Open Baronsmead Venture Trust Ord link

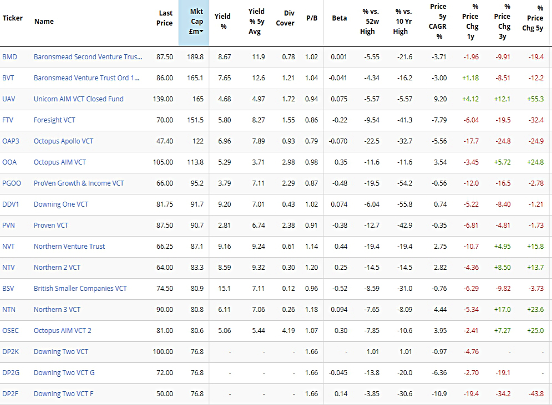[x=87, y=78]
